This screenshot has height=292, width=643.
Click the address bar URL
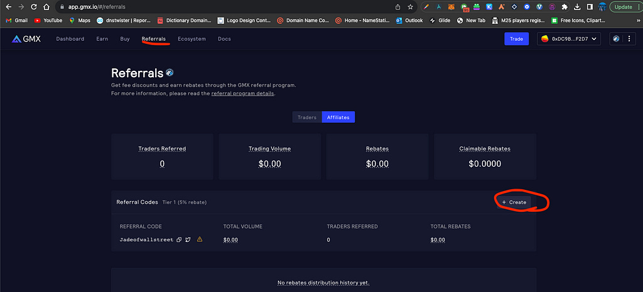pos(97,7)
